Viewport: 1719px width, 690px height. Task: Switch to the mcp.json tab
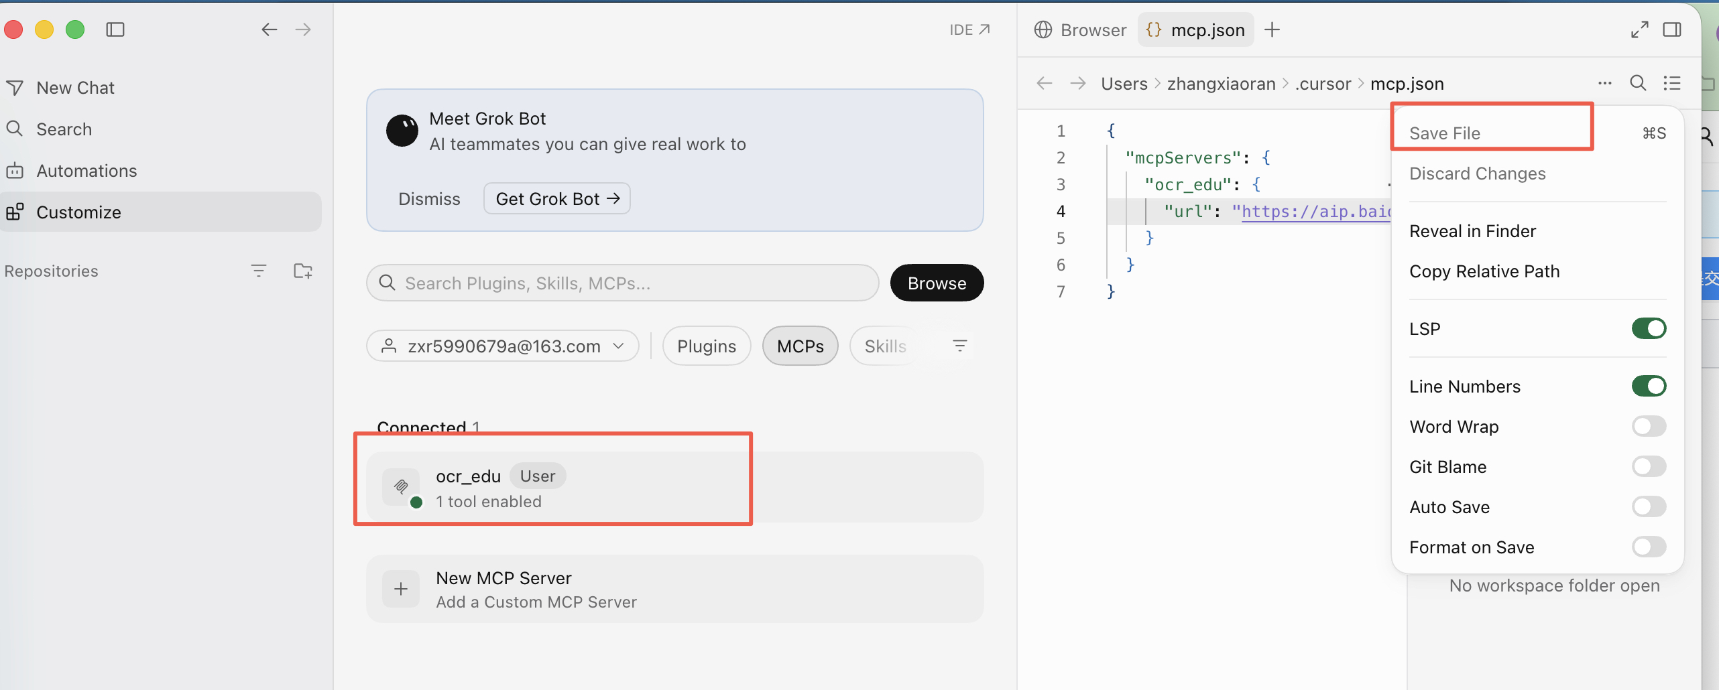coord(1196,30)
